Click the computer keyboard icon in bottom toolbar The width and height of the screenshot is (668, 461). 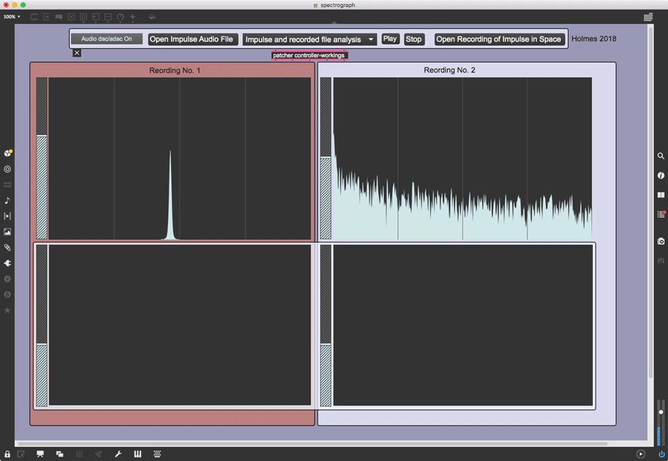tap(157, 454)
